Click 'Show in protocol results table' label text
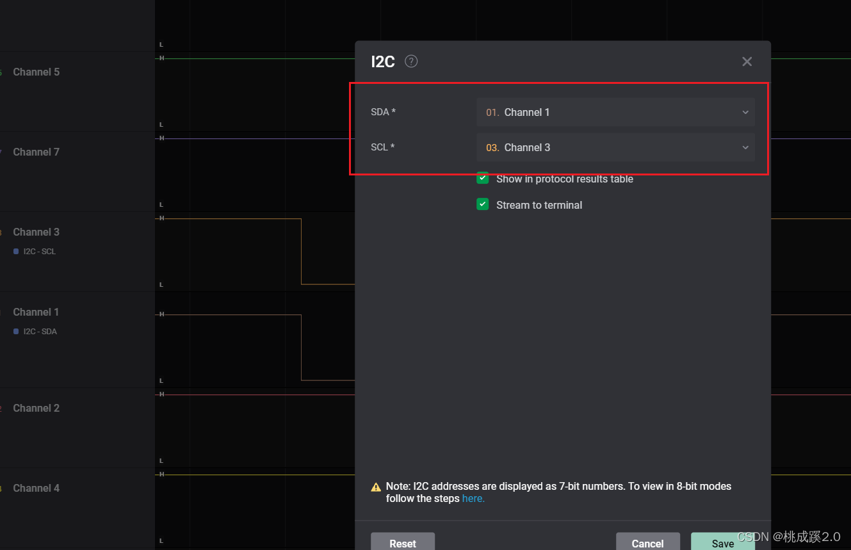Image resolution: width=851 pixels, height=550 pixels. tap(565, 179)
